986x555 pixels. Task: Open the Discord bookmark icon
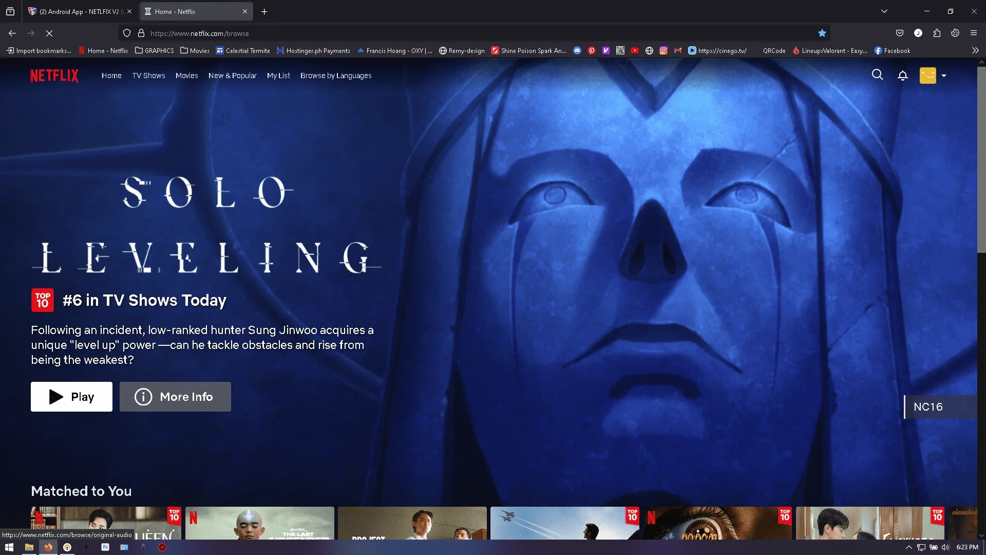click(577, 50)
